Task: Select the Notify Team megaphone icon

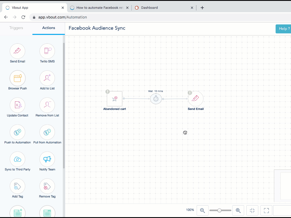Action: pyautogui.click(x=47, y=159)
